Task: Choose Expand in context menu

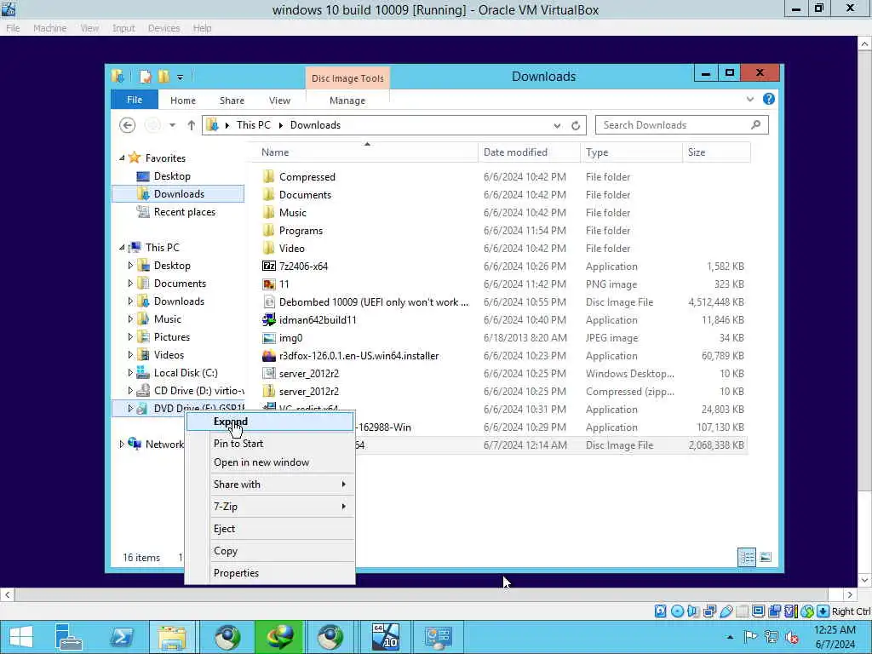Action: coord(270,422)
